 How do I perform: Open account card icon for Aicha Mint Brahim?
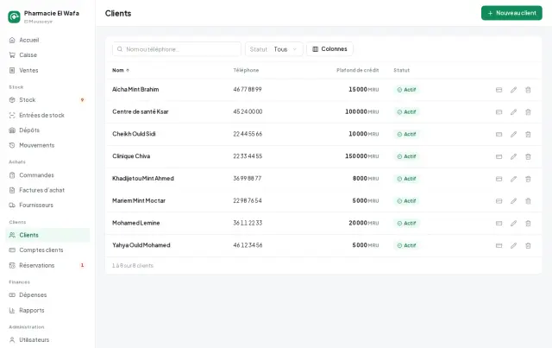(x=499, y=90)
